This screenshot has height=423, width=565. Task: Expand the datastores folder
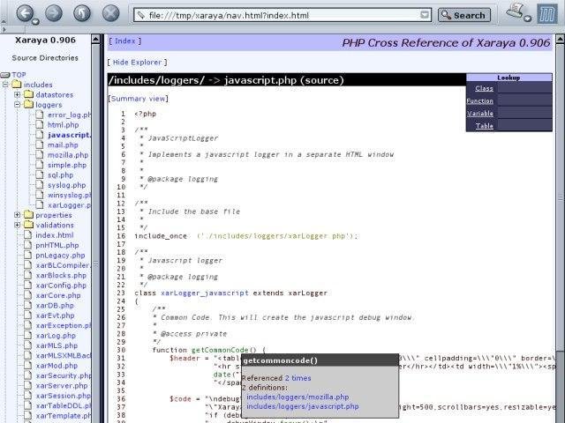coord(17,94)
